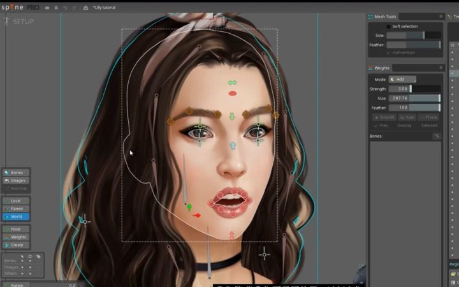Open the Spine main menu logo
459x287 pixels.
20,7
